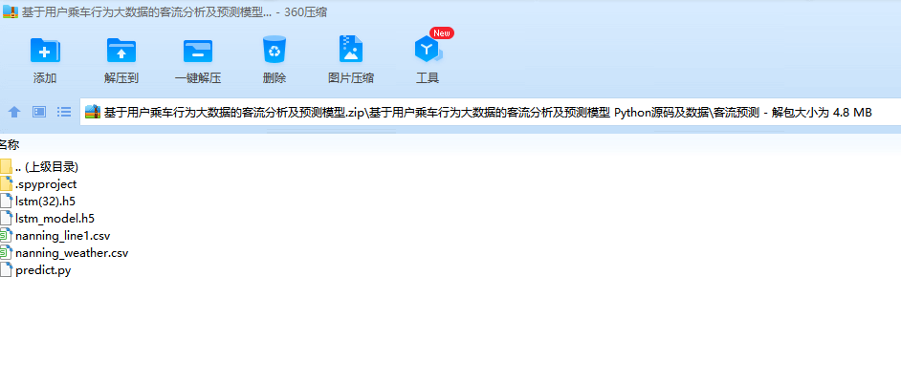Click the file icon of predict.py
901x383 pixels.
point(6,270)
